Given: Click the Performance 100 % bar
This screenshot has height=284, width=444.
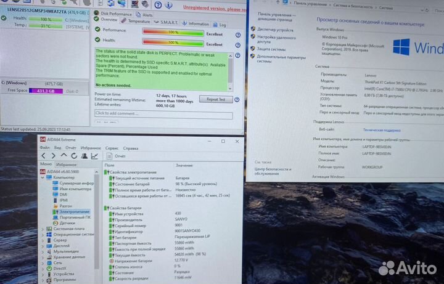Looking at the screenshot, I should [173, 33].
